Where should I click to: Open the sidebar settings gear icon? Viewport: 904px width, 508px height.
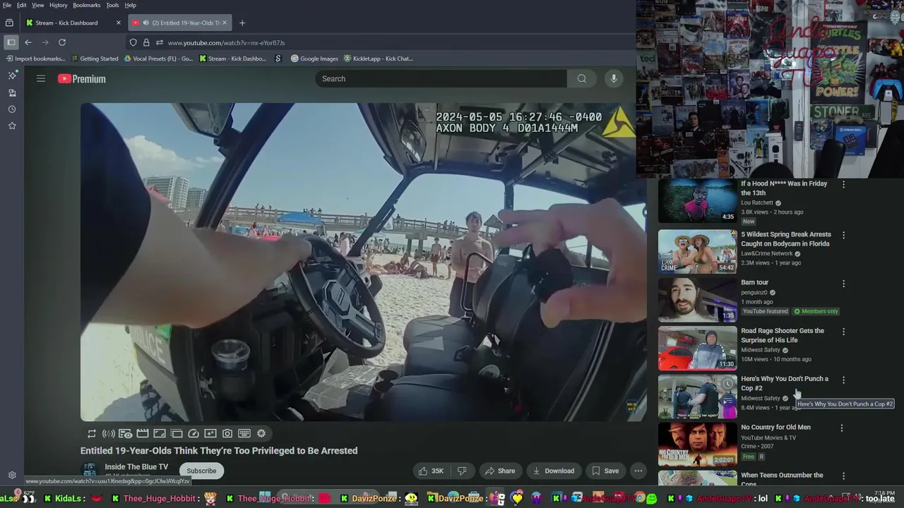(x=12, y=476)
